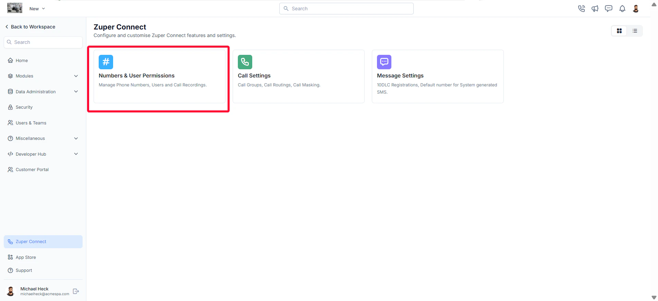Go back to Workspace
Image resolution: width=658 pixels, height=301 pixels.
click(30, 27)
